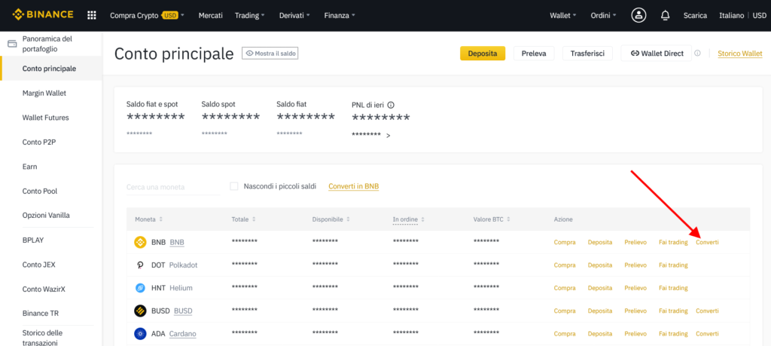Expand Derivati dropdown menu
The image size is (771, 346).
tap(294, 15)
